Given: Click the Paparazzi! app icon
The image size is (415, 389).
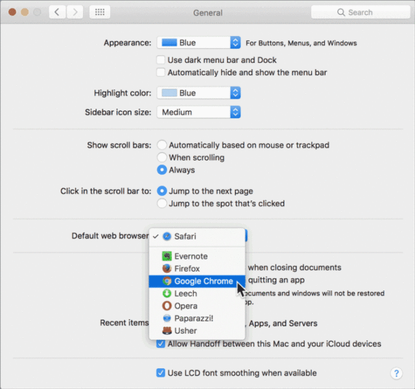Looking at the screenshot, I should 167,318.
